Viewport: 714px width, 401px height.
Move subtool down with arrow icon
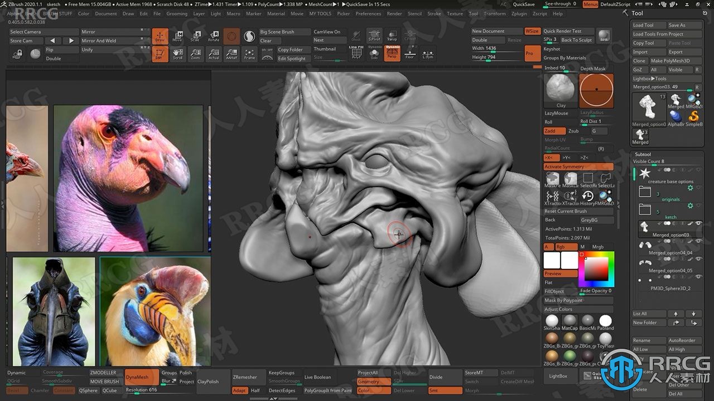click(694, 314)
